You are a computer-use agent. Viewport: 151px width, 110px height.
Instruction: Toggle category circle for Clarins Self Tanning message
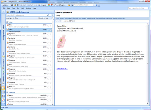(48, 26)
